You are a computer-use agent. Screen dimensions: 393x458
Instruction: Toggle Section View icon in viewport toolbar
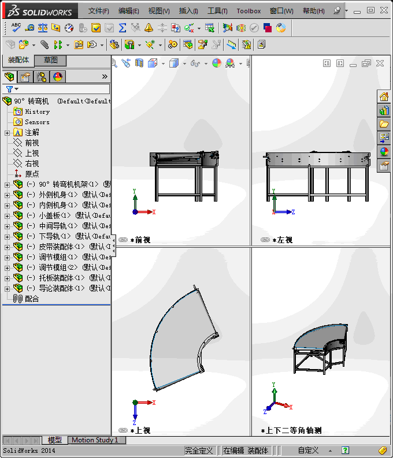tap(139, 63)
